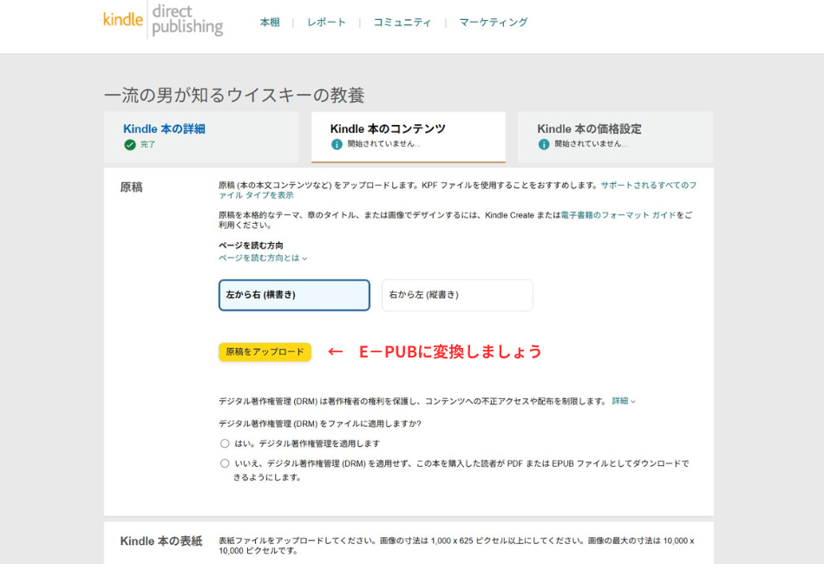Open the 本棚 menu item
The image size is (824, 564).
click(269, 22)
